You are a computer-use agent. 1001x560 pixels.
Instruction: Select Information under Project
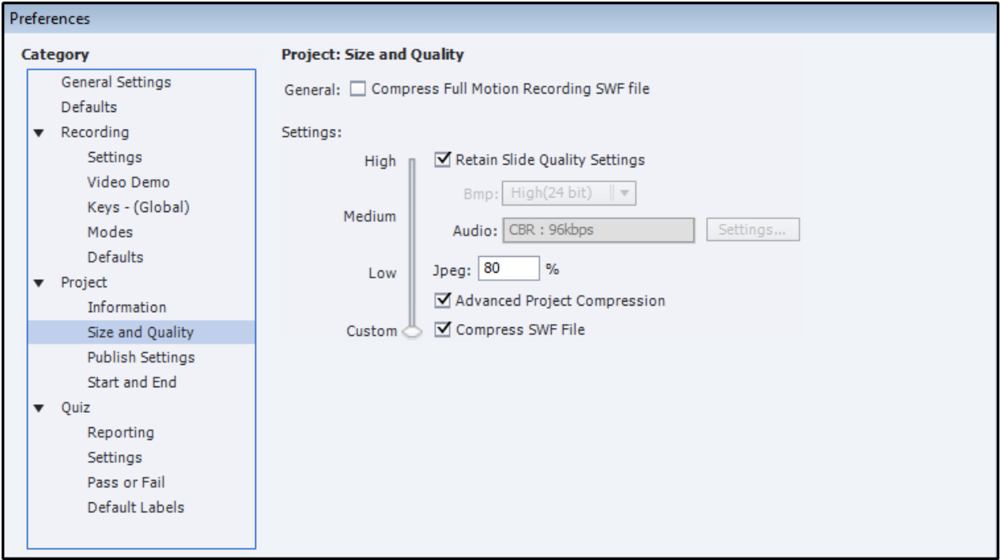[x=127, y=307]
